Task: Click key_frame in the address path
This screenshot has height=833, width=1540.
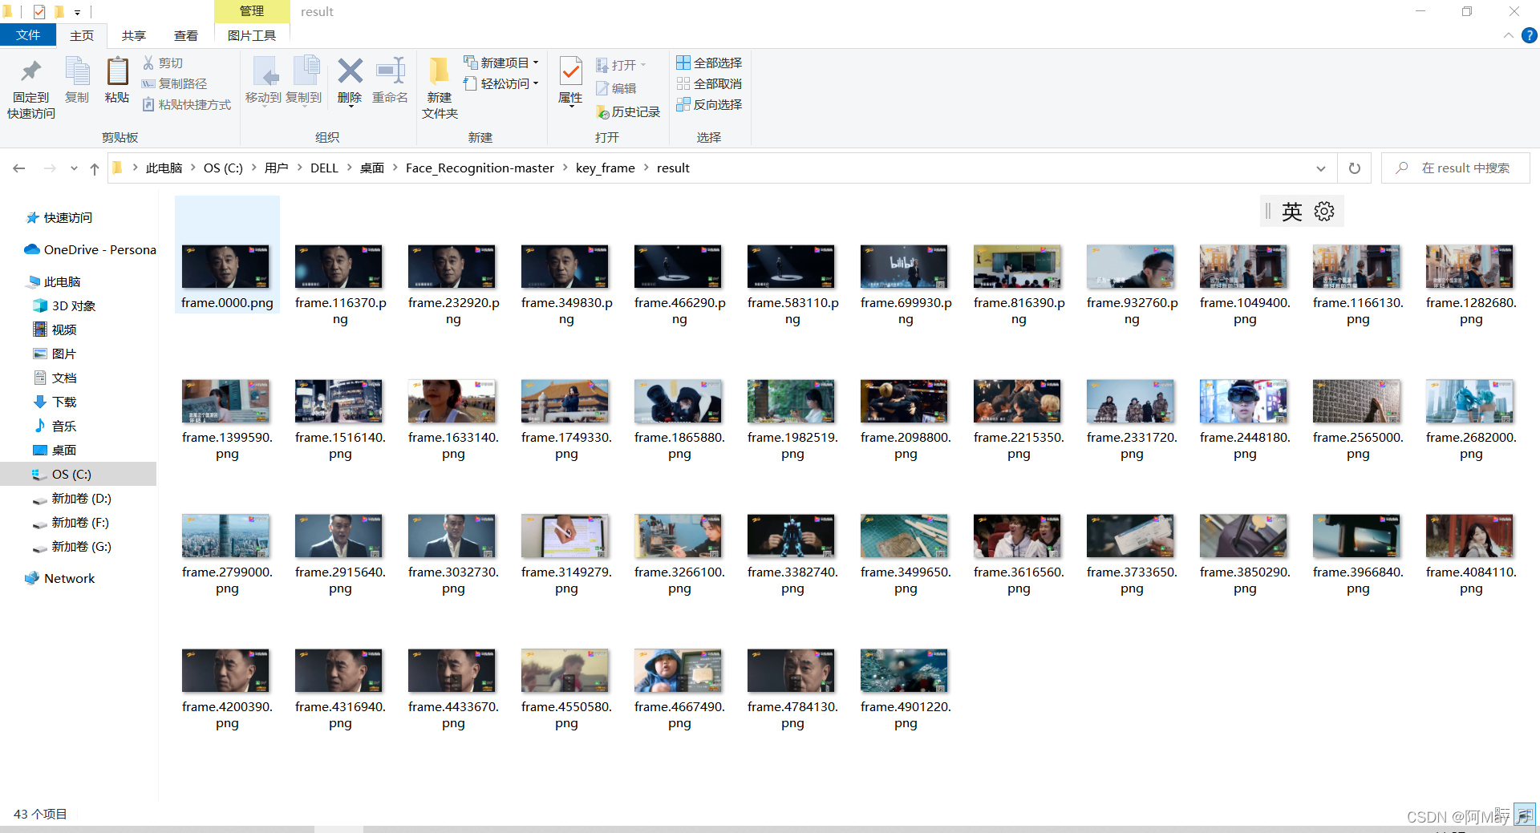Action: point(606,168)
